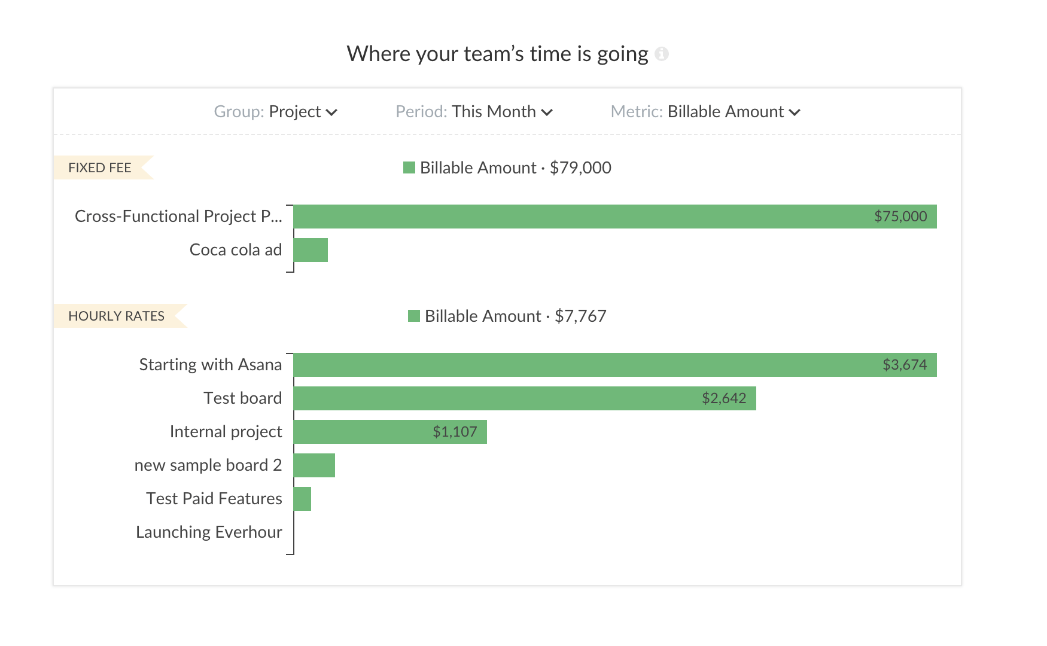
Task: Open the Period: This Month dropdown
Action: 474,112
